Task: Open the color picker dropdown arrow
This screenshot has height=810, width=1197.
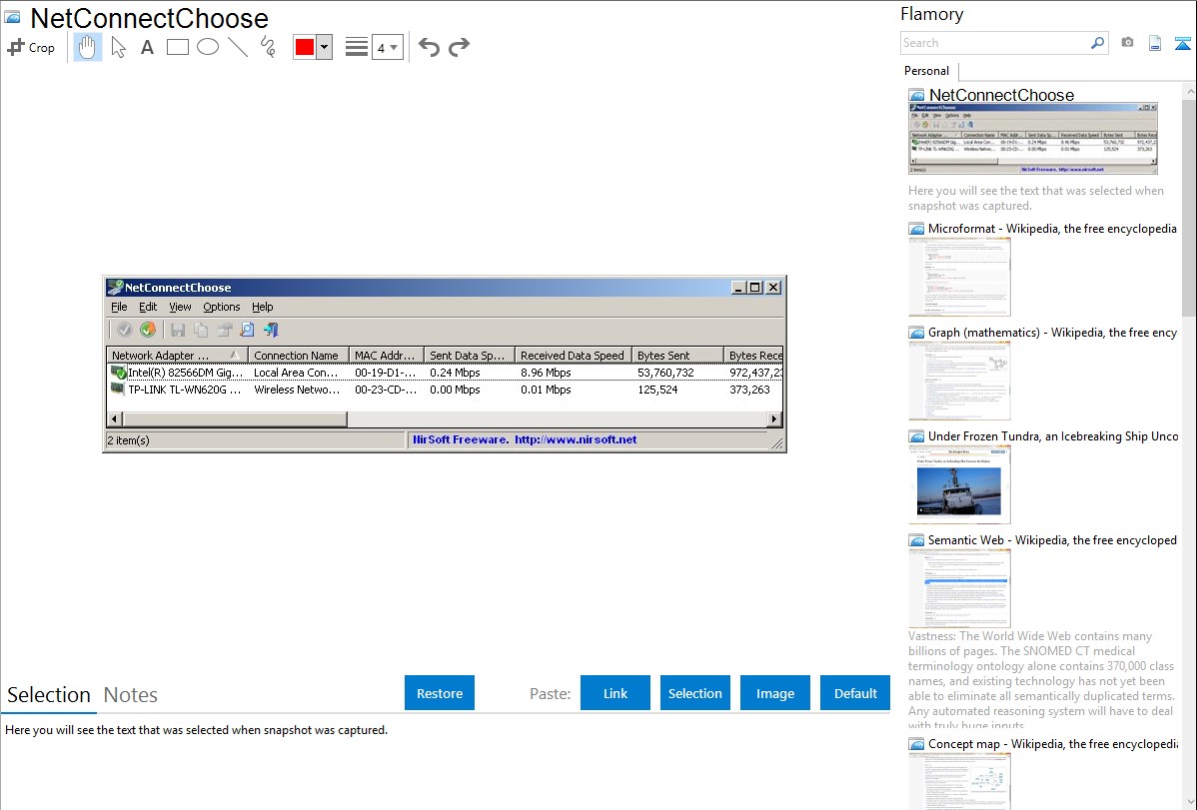Action: [325, 47]
